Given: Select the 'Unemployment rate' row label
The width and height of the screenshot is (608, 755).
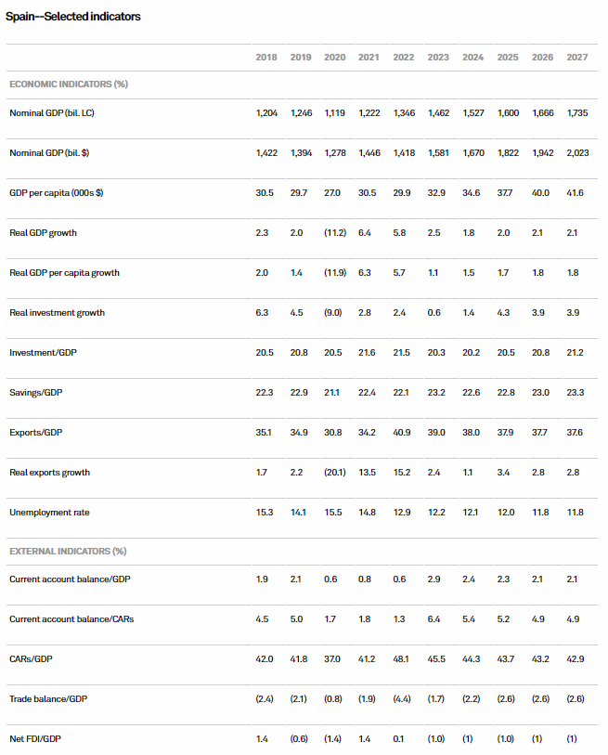Looking at the screenshot, I should (49, 513).
